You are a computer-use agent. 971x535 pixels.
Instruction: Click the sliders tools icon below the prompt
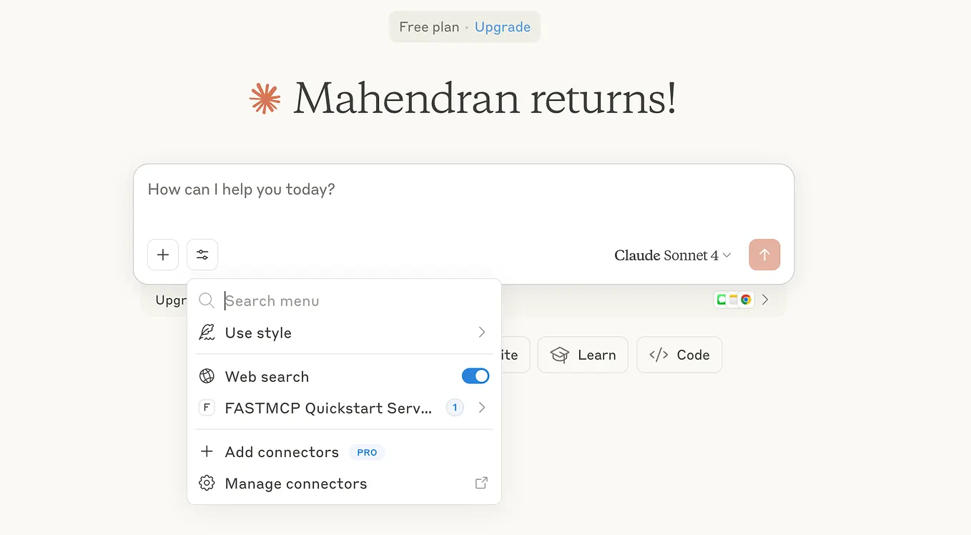coord(202,255)
